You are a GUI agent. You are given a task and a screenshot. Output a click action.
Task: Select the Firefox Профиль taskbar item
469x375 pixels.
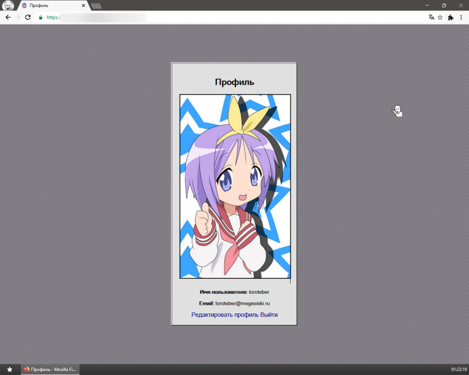point(50,369)
